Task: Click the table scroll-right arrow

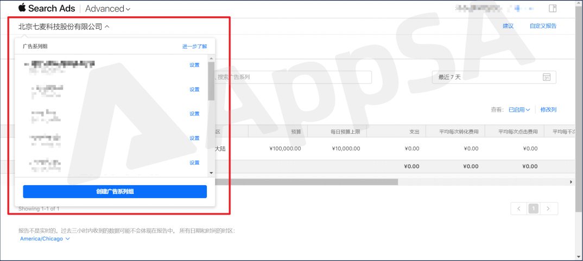Action: point(571,182)
